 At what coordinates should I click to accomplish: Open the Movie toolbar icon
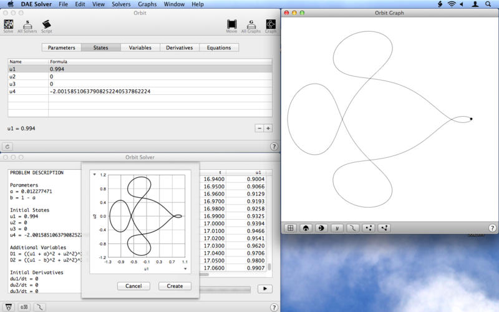pyautogui.click(x=231, y=25)
